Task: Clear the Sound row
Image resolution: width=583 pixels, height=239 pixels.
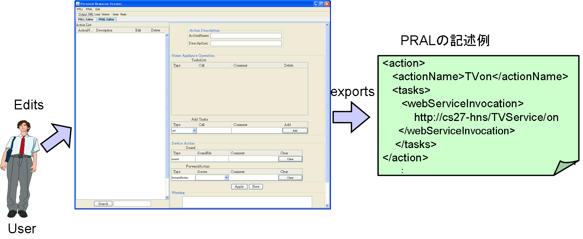Action: [290, 159]
